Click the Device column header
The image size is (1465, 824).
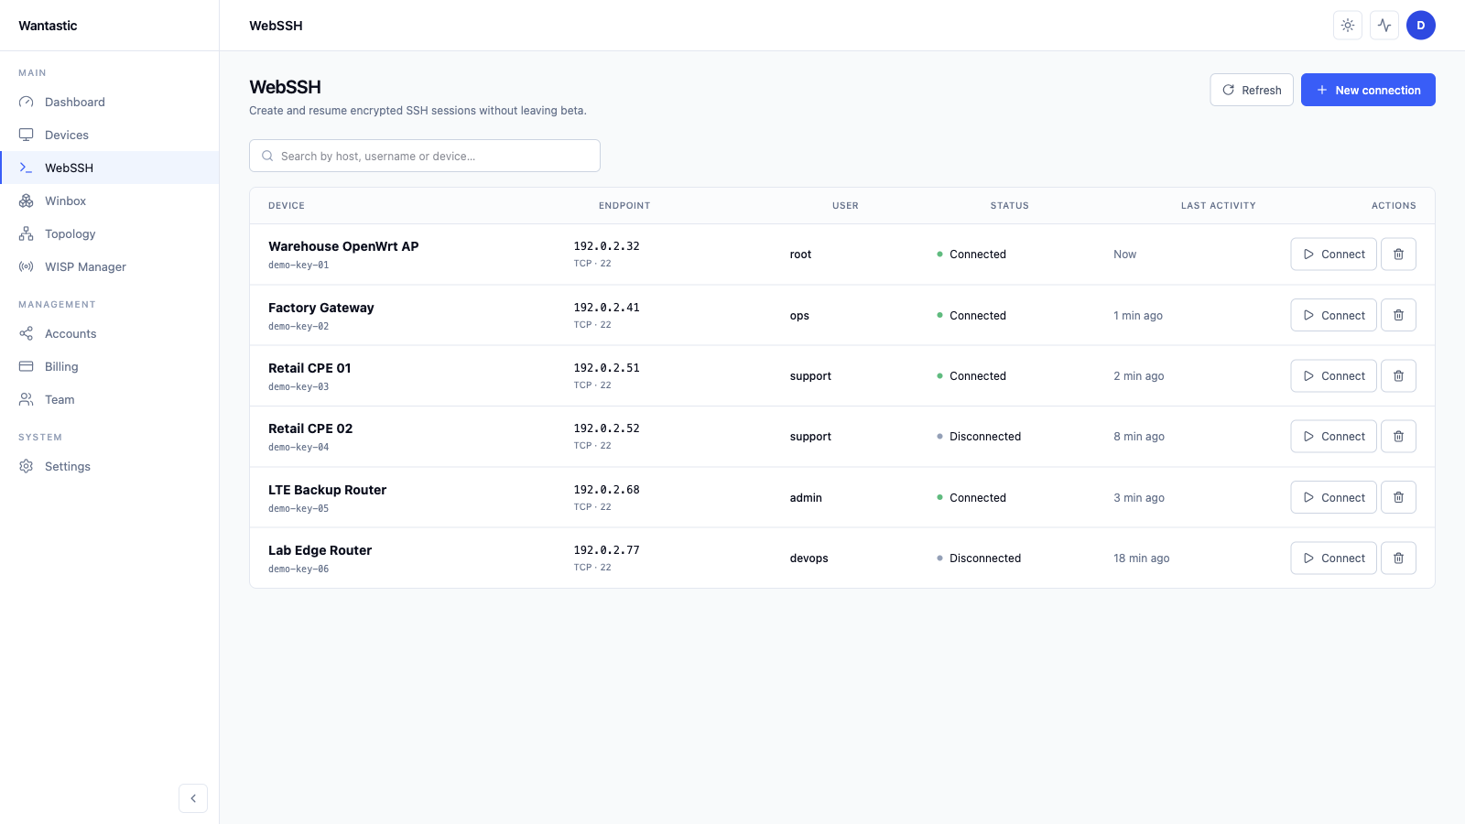pyautogui.click(x=287, y=206)
